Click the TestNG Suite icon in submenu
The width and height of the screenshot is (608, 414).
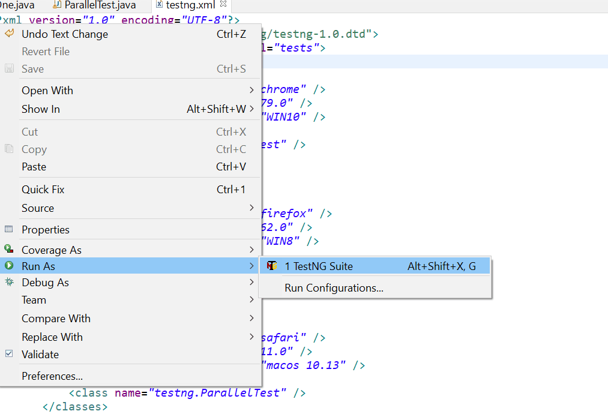(272, 266)
